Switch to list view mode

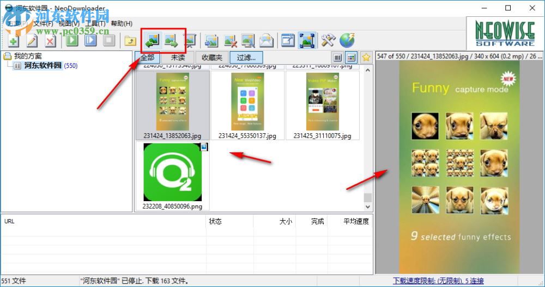coord(337,58)
